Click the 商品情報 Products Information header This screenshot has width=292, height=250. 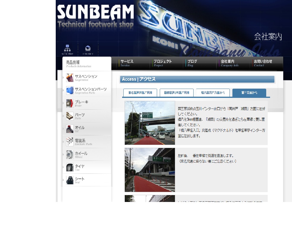point(79,64)
